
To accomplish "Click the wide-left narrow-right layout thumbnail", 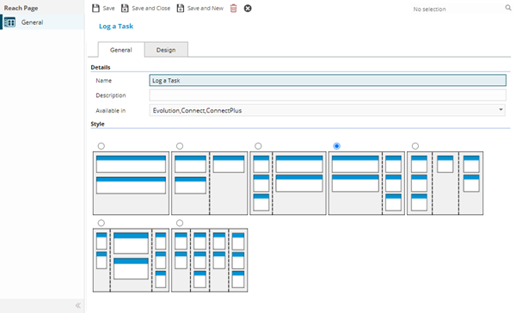I will [366, 183].
